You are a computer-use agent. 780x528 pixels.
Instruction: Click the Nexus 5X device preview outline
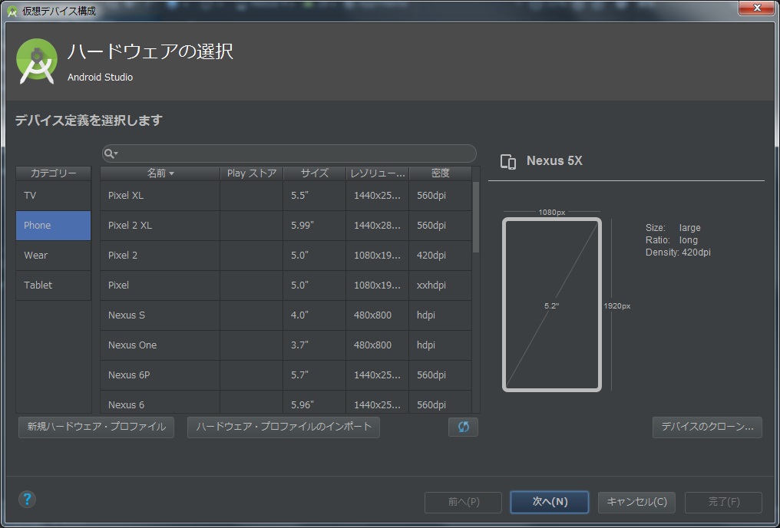552,305
